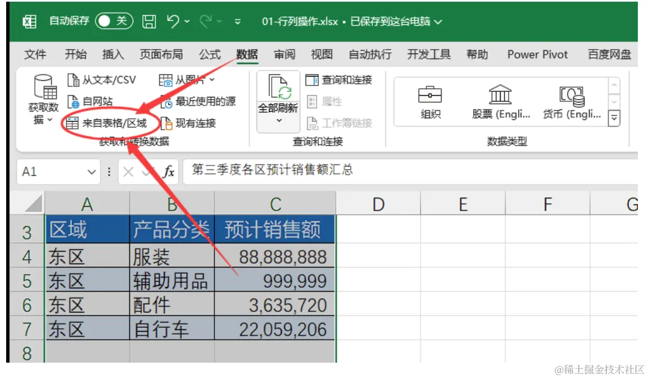Open Customize Quick Access Toolbar dropdown
The width and height of the screenshot is (648, 379).
point(237,21)
